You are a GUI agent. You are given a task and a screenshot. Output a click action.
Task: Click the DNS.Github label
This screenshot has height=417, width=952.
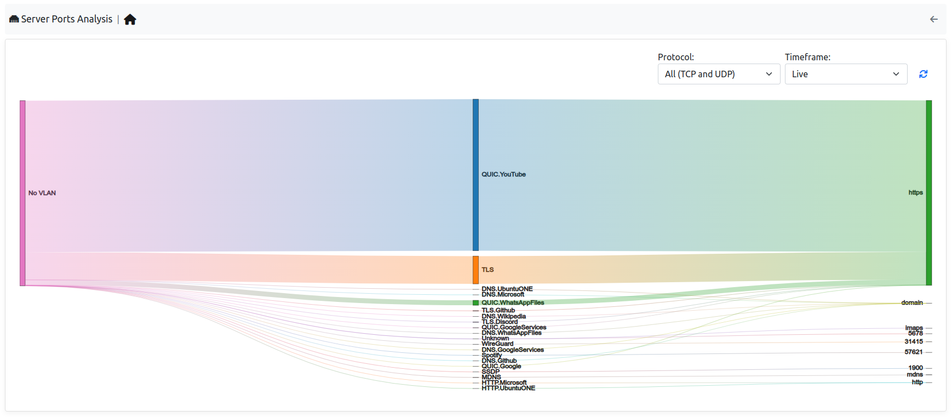pyautogui.click(x=499, y=361)
